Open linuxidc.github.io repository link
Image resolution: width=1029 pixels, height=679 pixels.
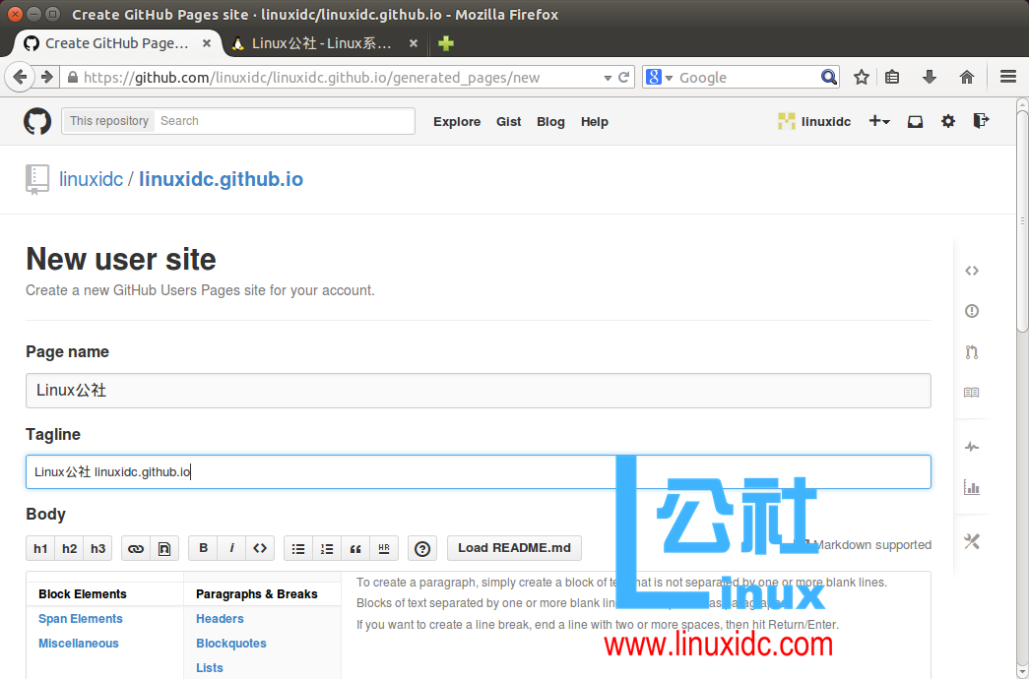pos(222,179)
